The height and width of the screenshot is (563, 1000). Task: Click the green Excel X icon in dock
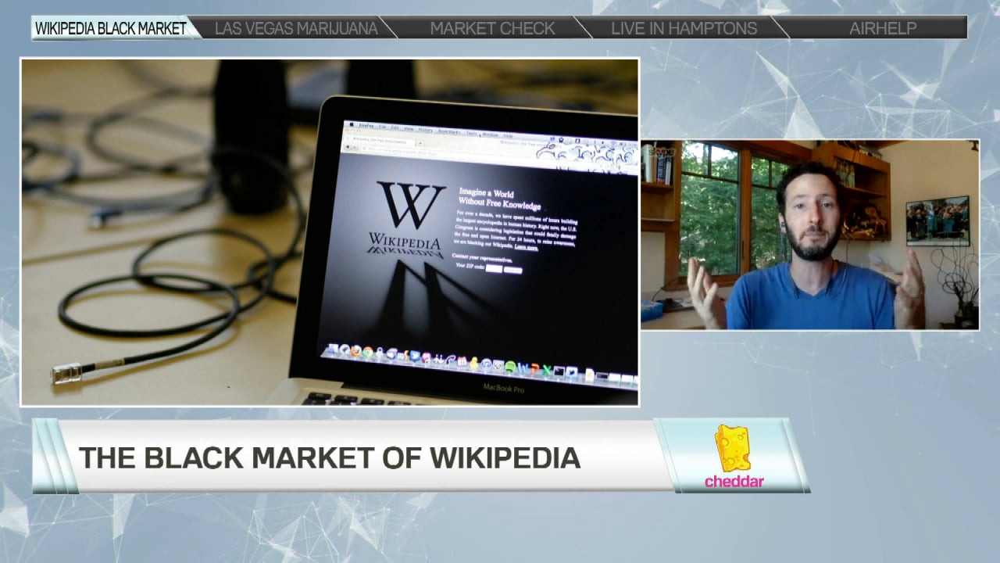(x=546, y=370)
